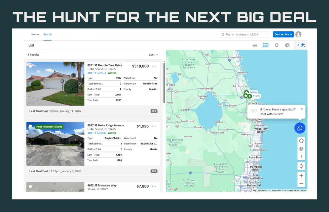Click the search magnifier icon

[x=223, y=34]
